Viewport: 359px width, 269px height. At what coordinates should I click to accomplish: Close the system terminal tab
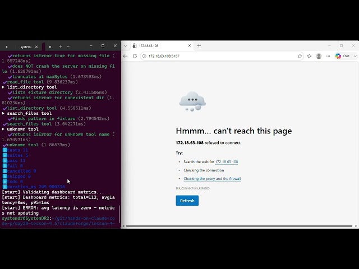point(36,47)
